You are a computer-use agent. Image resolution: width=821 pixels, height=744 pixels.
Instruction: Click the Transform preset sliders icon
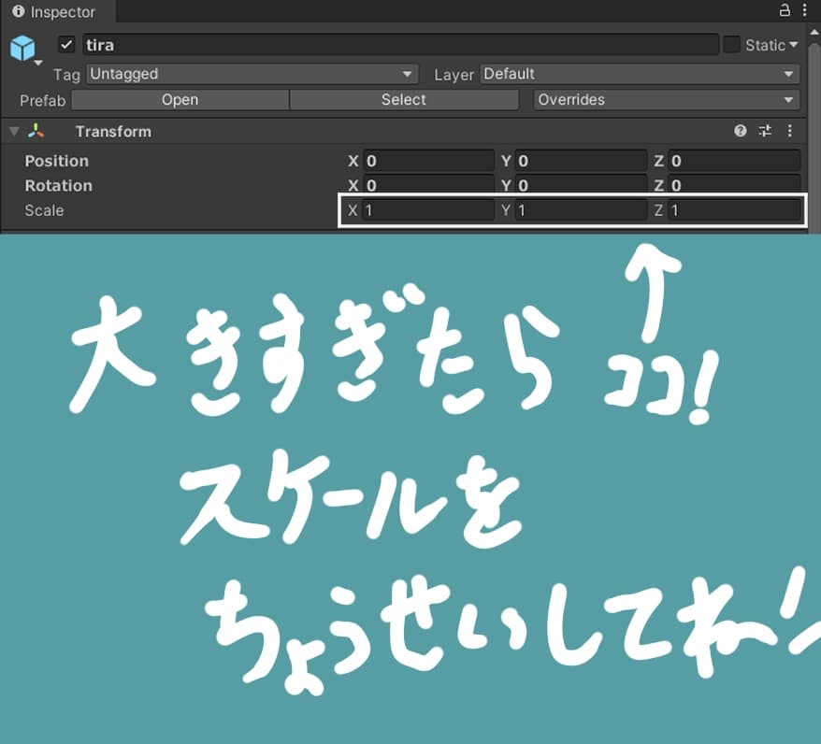[765, 131]
